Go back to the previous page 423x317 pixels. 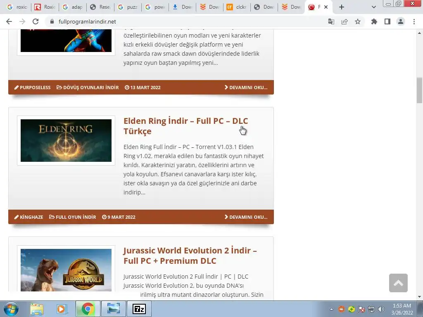click(9, 21)
